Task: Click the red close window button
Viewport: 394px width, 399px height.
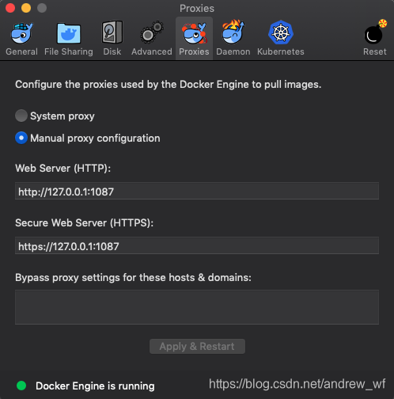Action: coord(10,8)
